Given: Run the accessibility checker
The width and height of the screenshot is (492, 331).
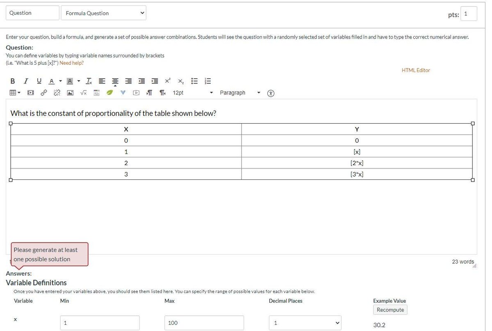Looking at the screenshot, I should pyautogui.click(x=271, y=93).
